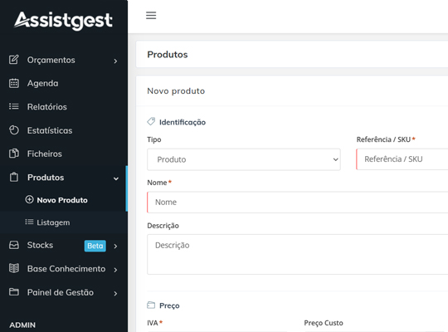The height and width of the screenshot is (332, 448).
Task: Click the Beta badge next to Stocks
Action: (x=95, y=246)
